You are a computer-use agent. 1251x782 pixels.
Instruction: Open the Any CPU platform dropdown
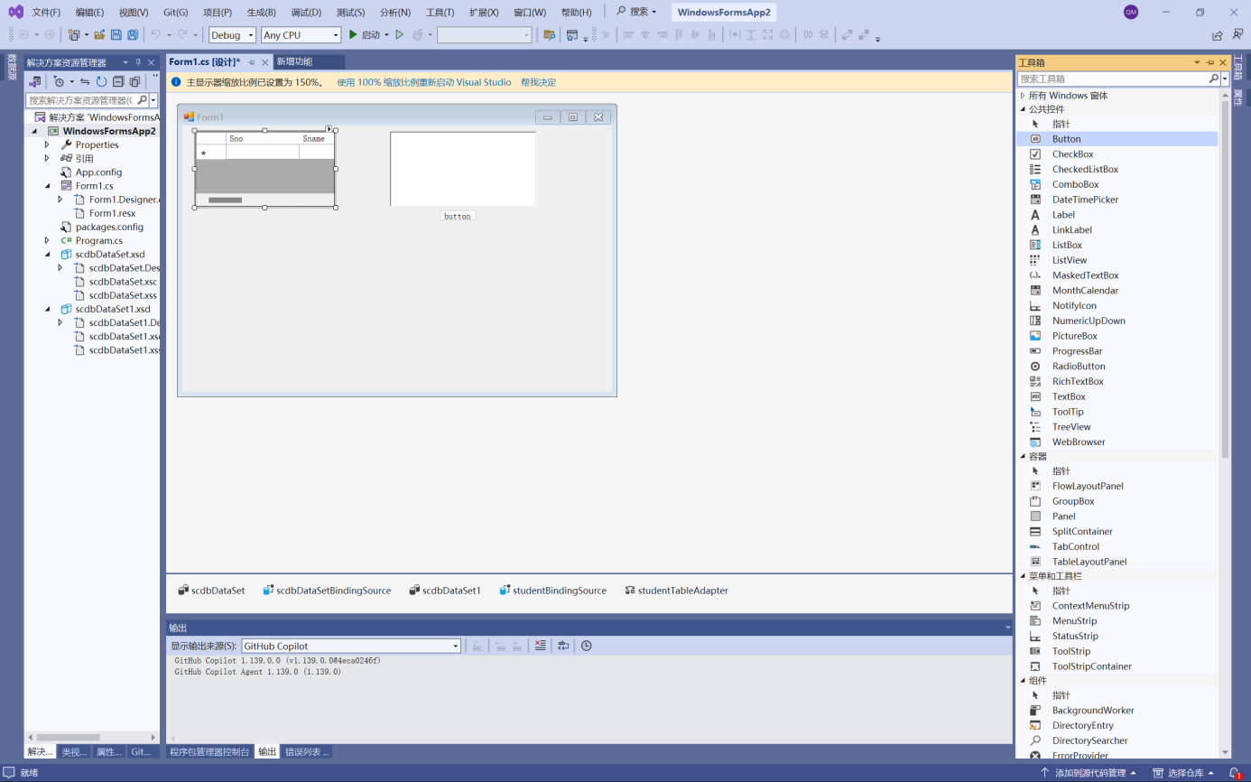(301, 35)
